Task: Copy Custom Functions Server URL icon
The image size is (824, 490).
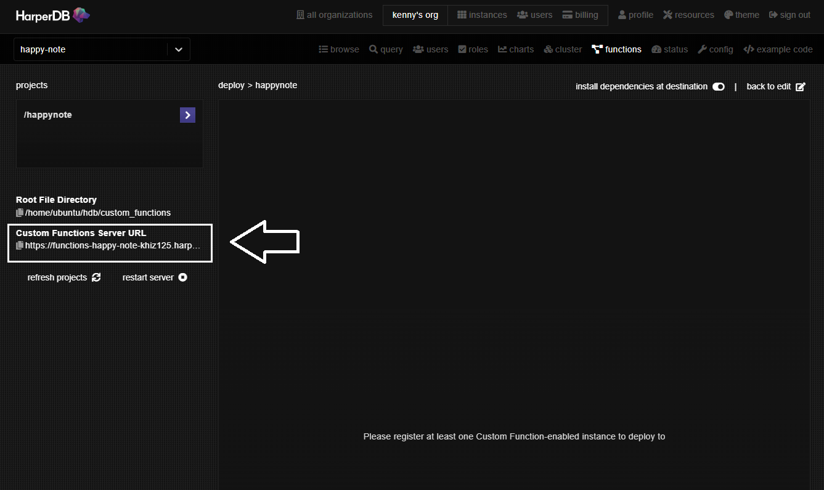Action: (20, 245)
